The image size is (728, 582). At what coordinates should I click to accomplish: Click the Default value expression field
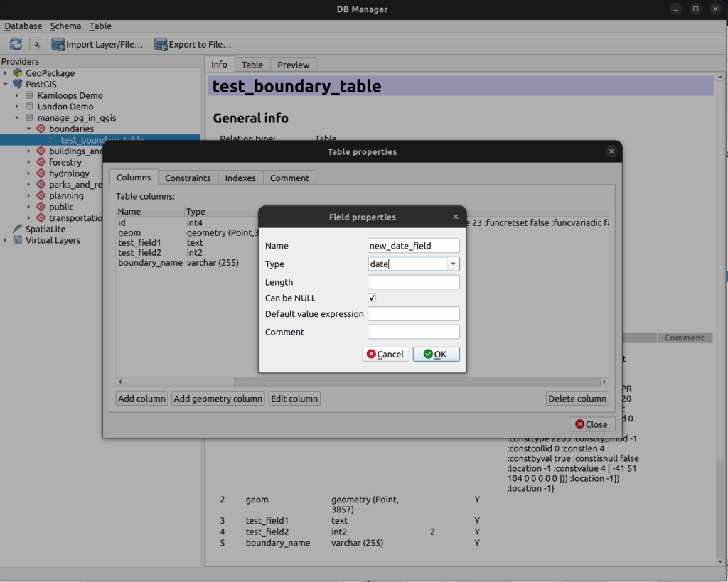413,314
